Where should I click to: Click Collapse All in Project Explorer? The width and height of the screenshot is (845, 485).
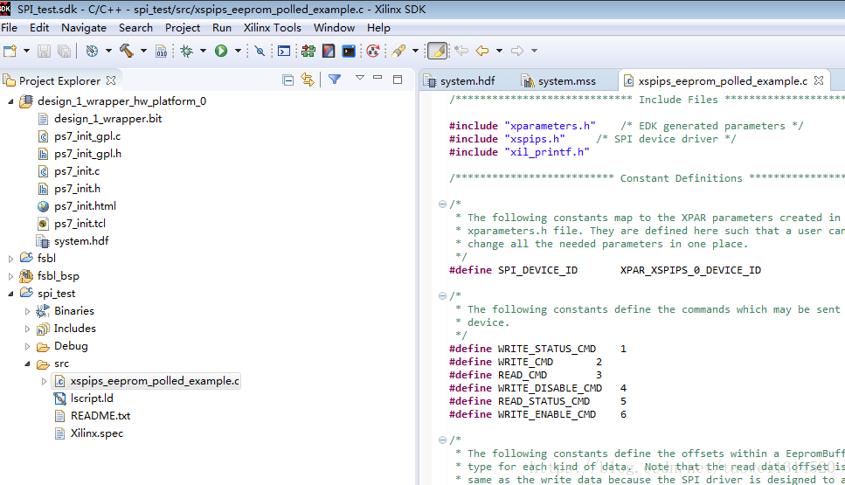click(288, 80)
